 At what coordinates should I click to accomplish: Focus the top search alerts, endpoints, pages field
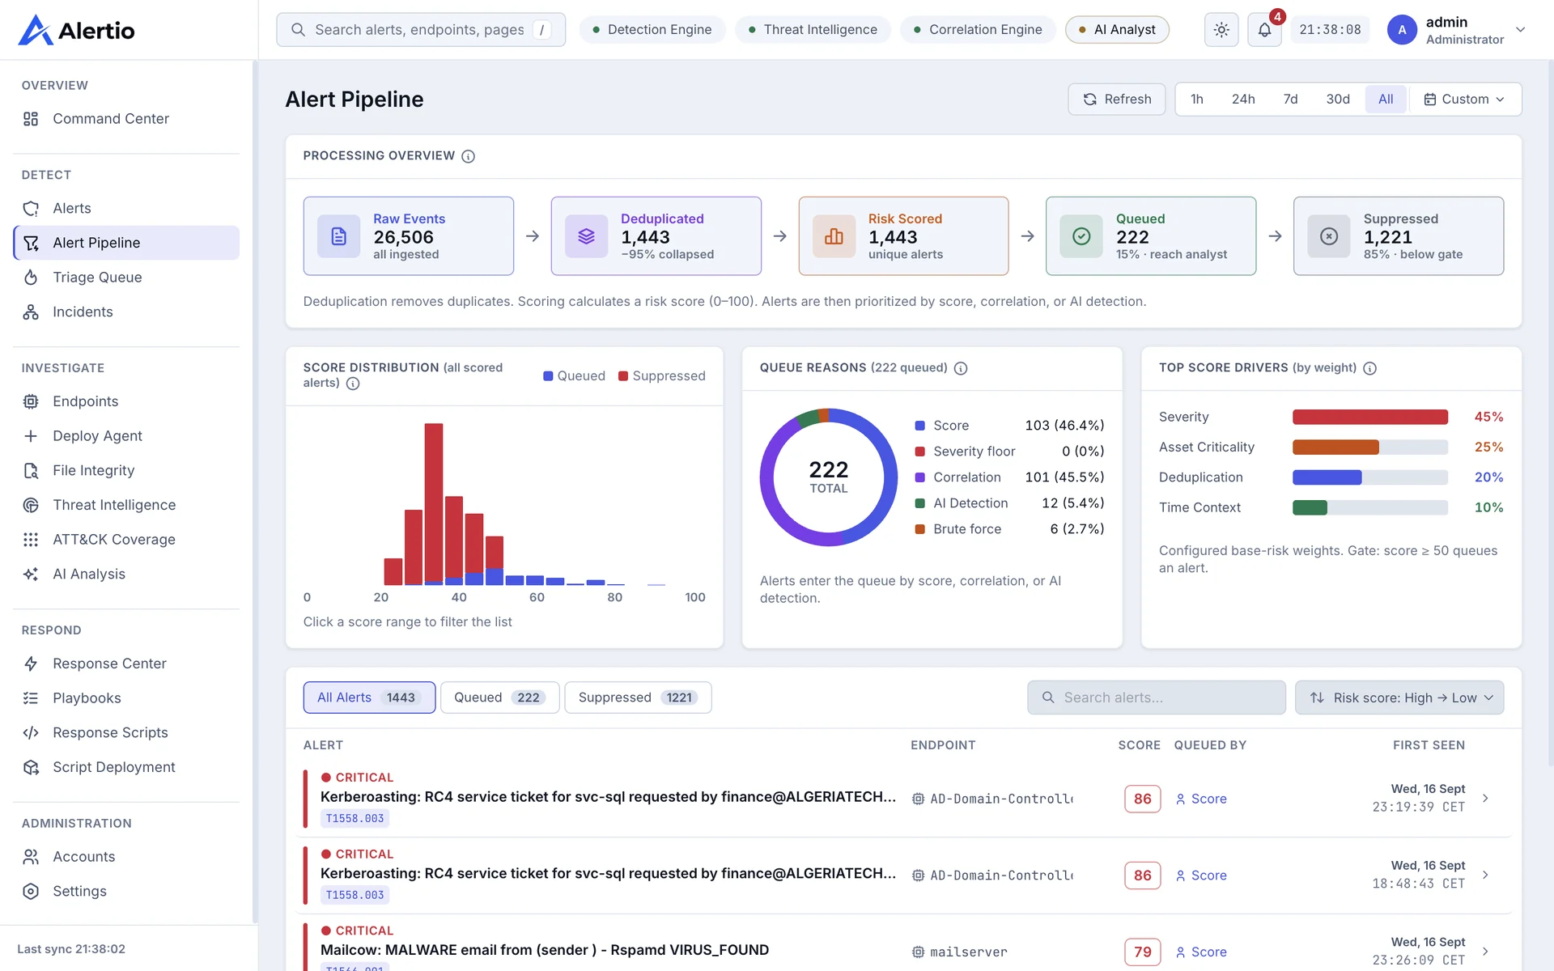click(x=421, y=30)
